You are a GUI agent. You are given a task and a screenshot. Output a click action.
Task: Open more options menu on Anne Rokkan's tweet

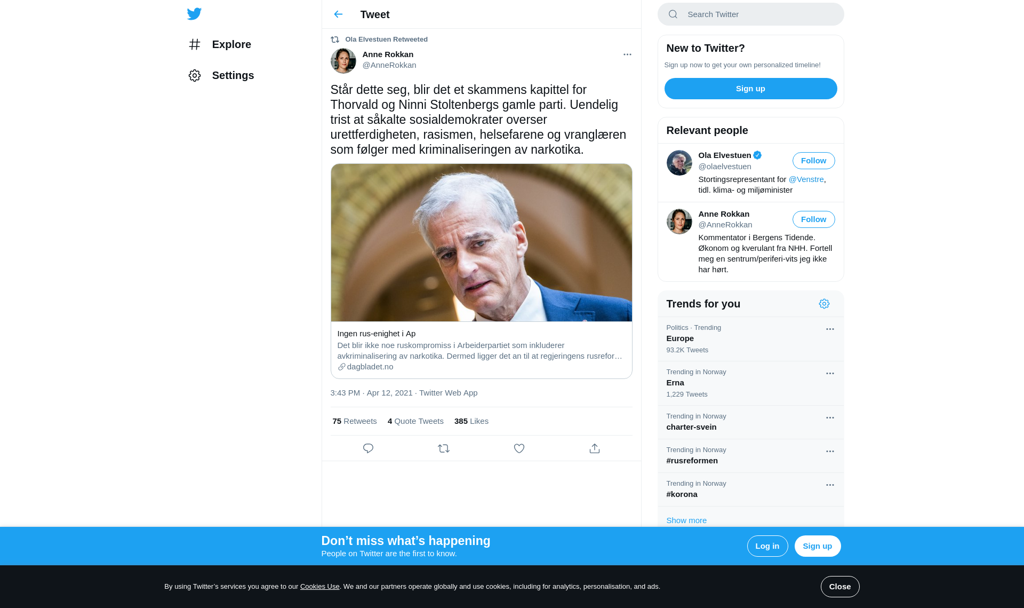tap(627, 54)
